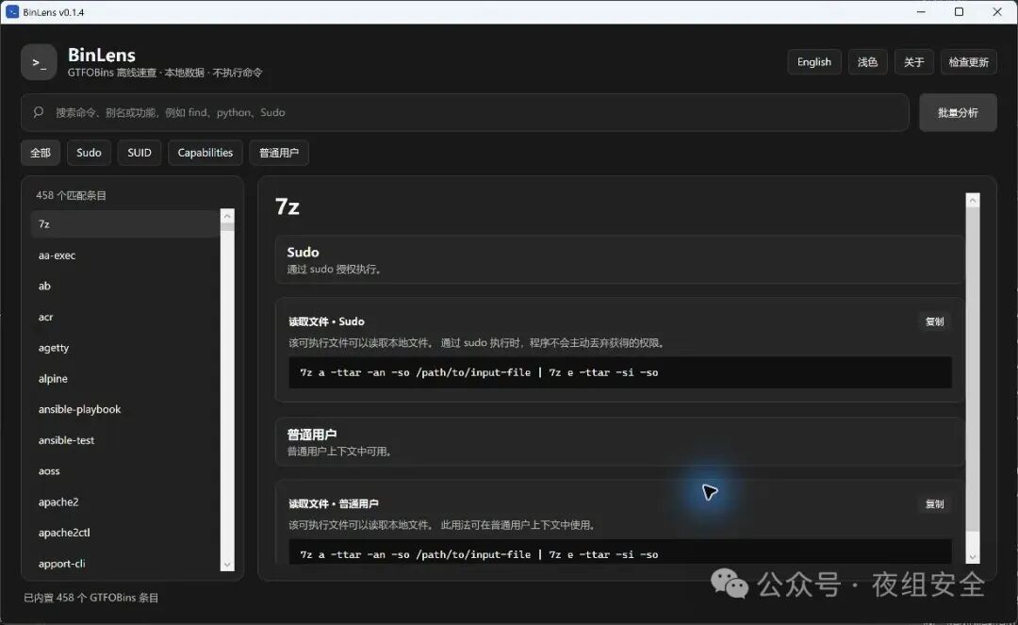Select aa-exec in the command list
This screenshot has width=1018, height=625.
[x=125, y=255]
